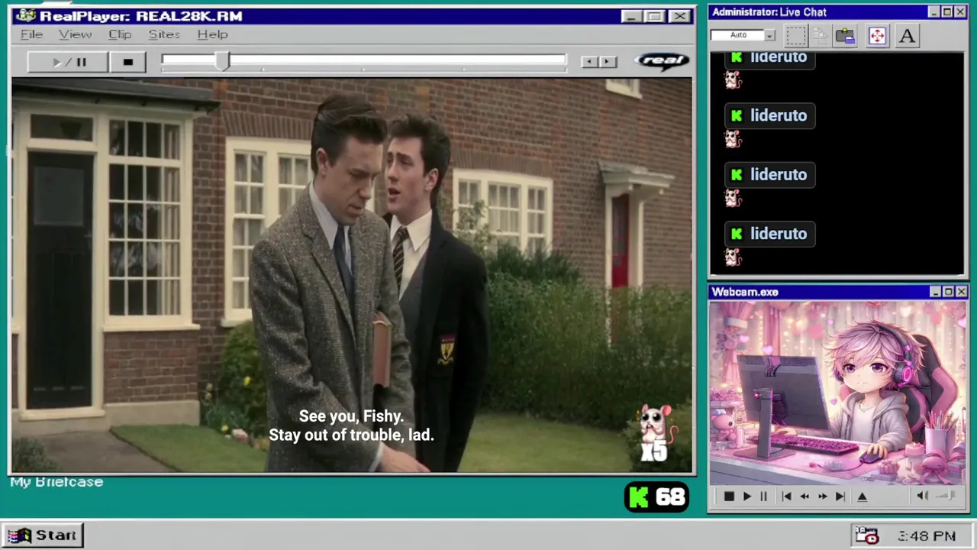Click the briefcase folder icon in Live Chat

point(845,35)
